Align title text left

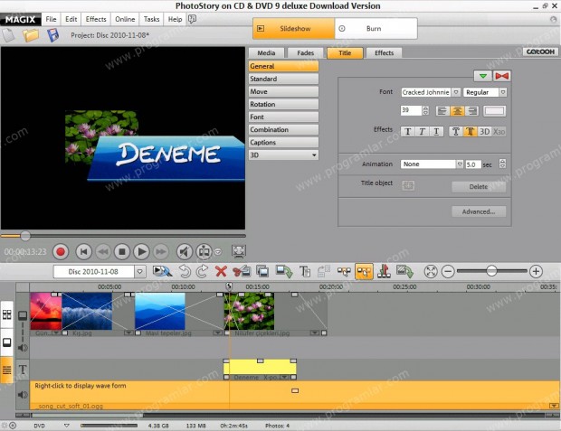coord(442,111)
